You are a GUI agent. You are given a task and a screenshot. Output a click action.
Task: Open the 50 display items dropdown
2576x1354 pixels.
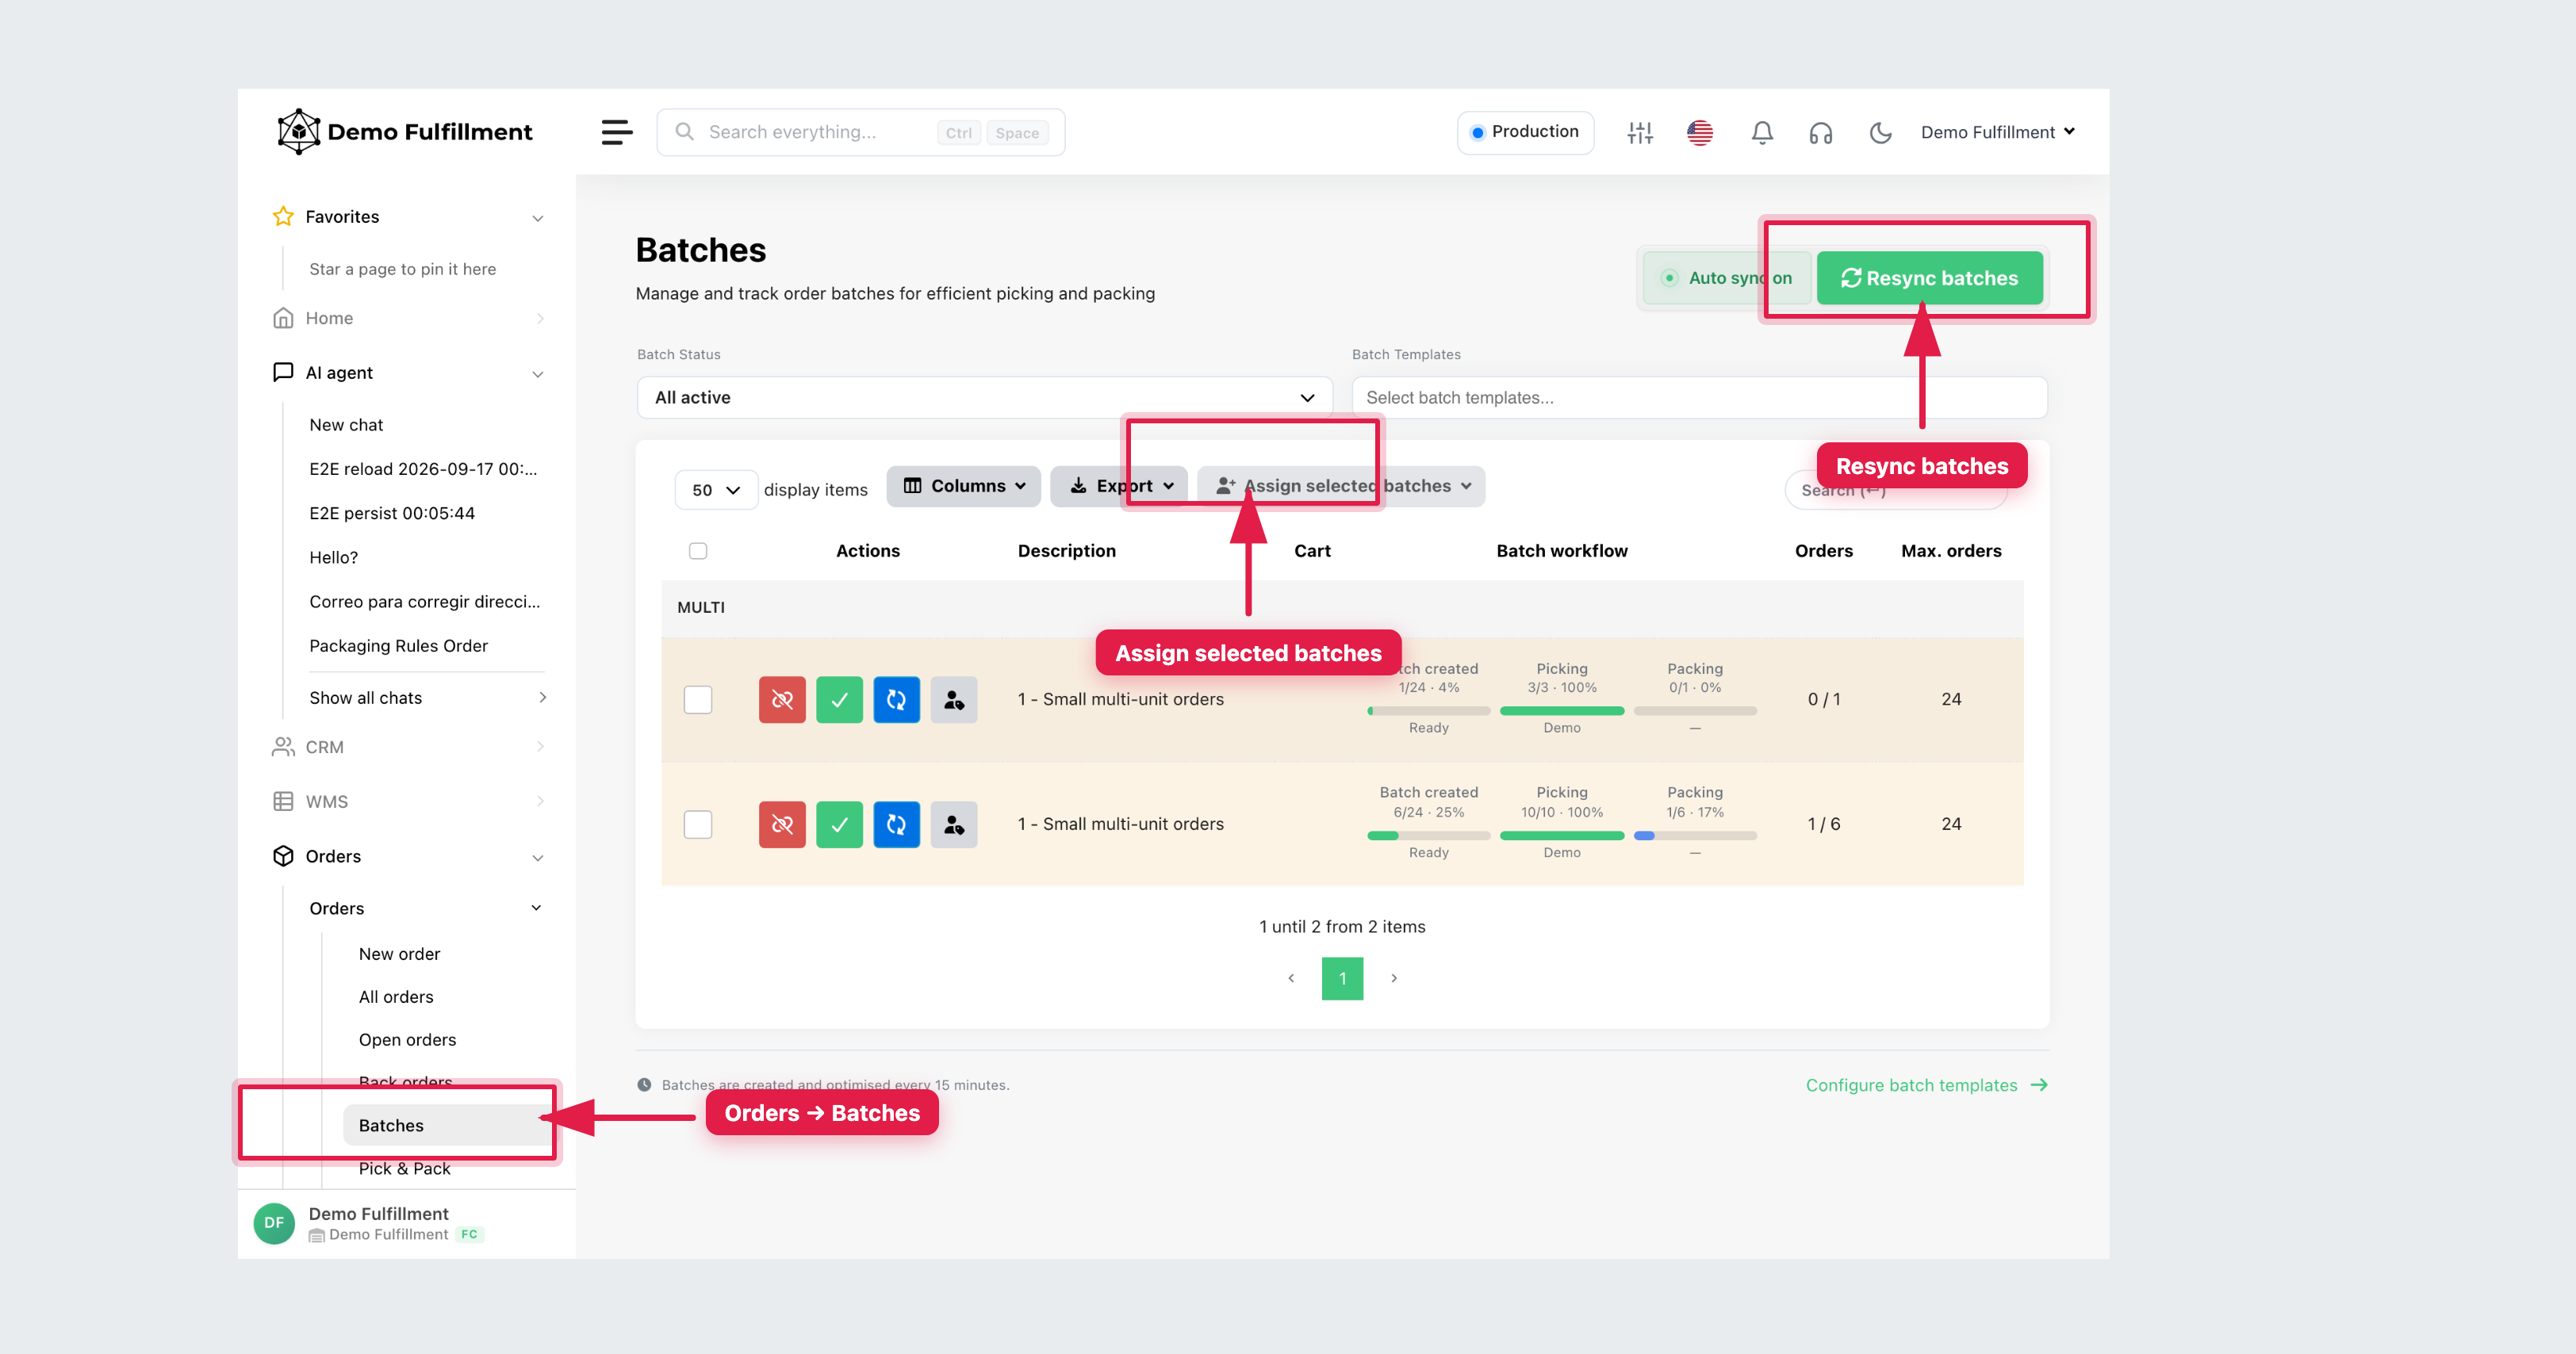[x=716, y=490]
